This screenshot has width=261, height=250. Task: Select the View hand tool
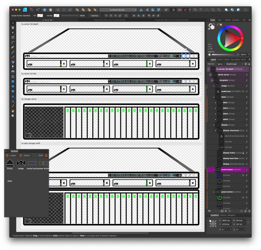(13, 111)
